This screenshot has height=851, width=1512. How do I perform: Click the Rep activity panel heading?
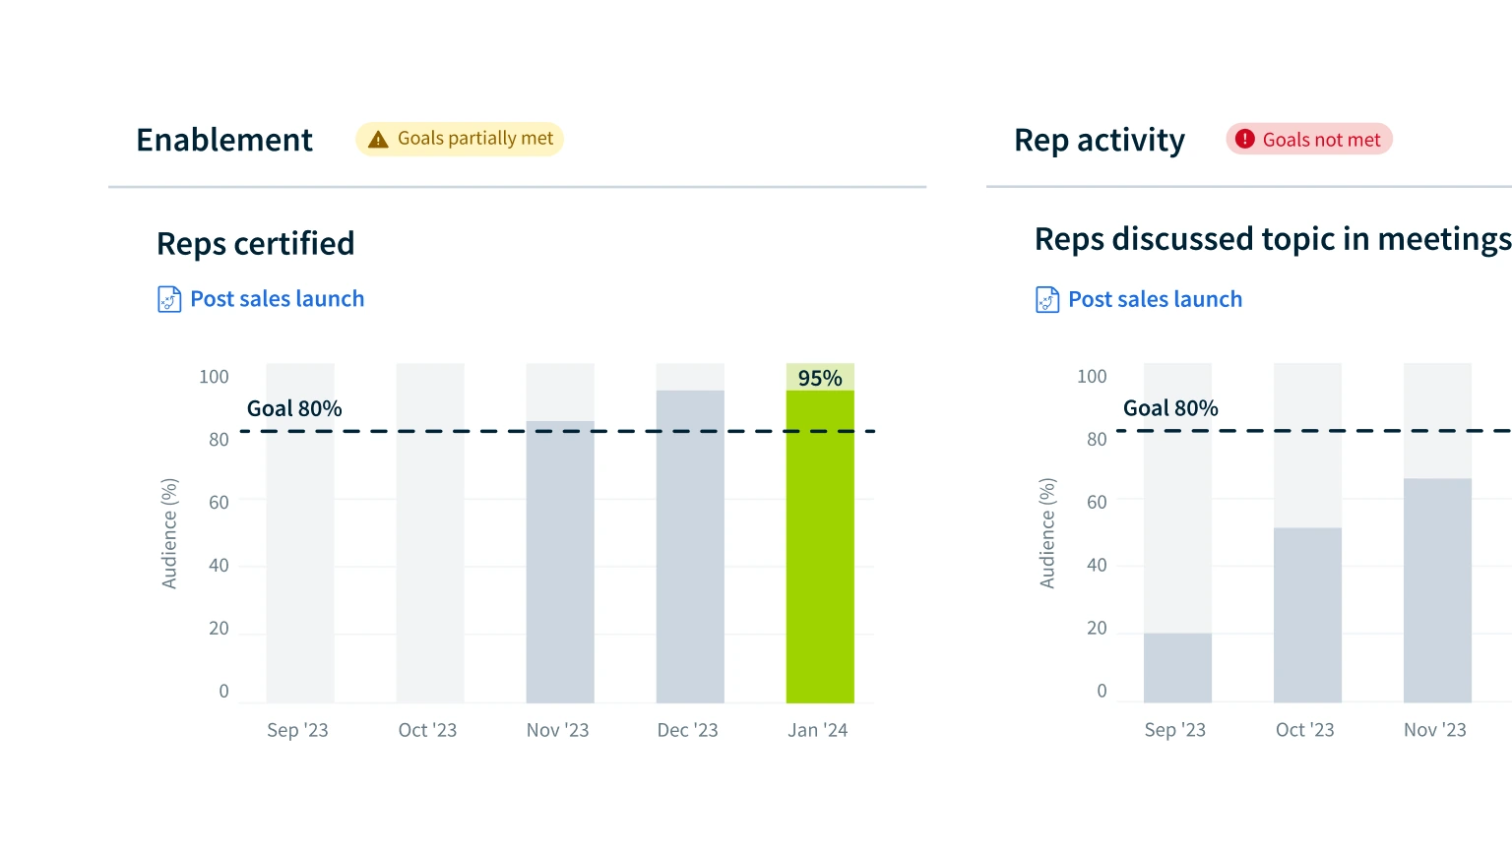coord(1100,140)
